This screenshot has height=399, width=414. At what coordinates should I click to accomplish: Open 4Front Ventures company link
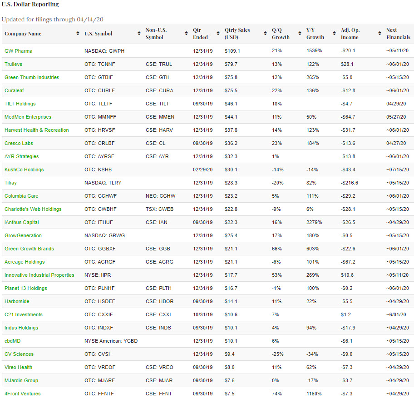pos(23,394)
